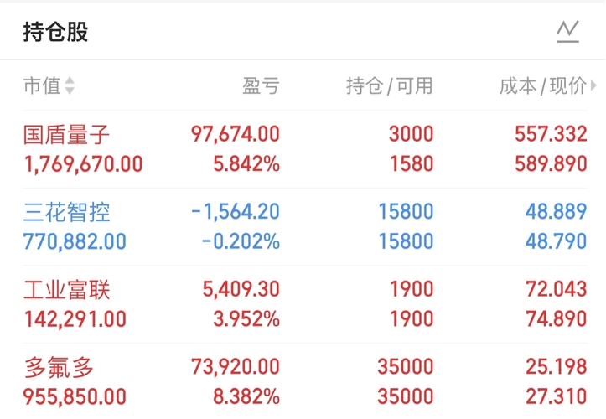Select 三花智控 market value 770,882.00
This screenshot has width=606, height=419.
[75, 241]
